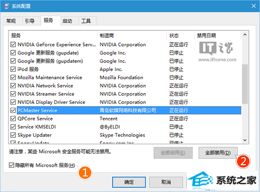The image size is (260, 192).
Task: Select the QPCore Service row
Action: click(x=125, y=119)
